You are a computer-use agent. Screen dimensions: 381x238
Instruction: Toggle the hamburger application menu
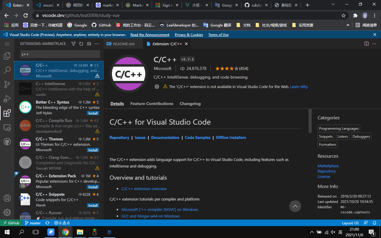(7, 44)
